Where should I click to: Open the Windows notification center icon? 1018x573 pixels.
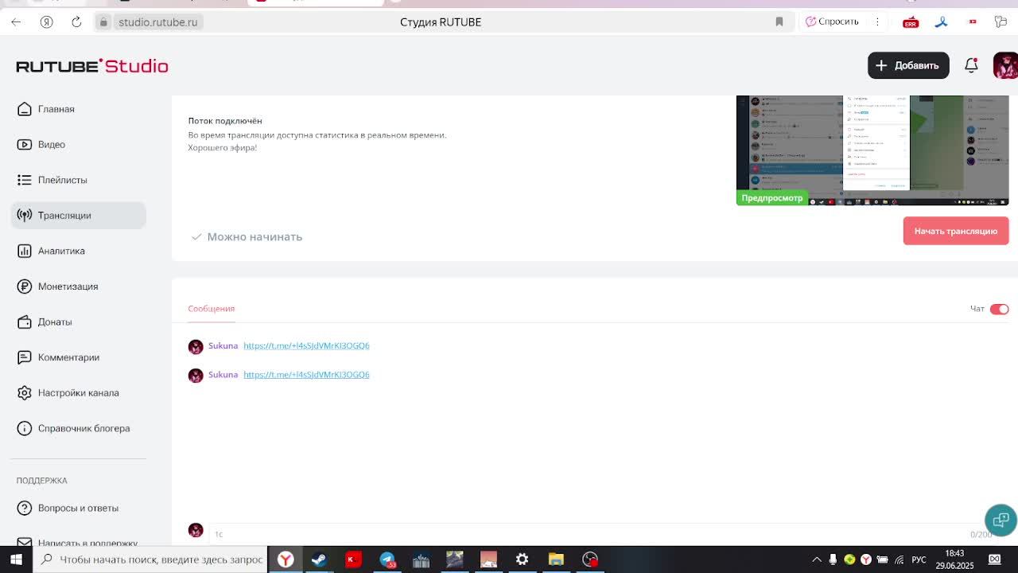[x=994, y=559]
